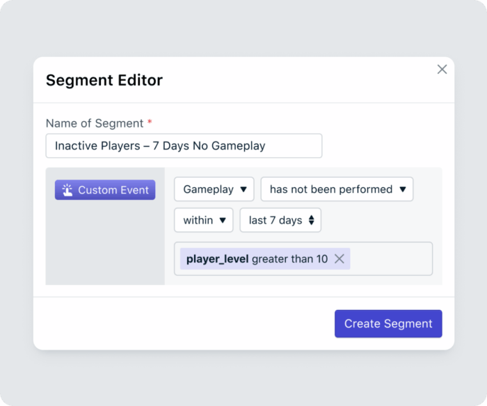Click the red required asterisk

pos(150,123)
